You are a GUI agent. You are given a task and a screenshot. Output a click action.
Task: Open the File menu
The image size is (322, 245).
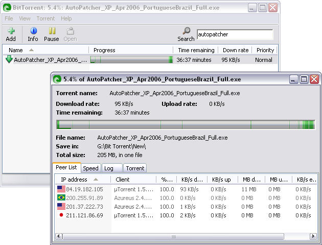pos(9,18)
